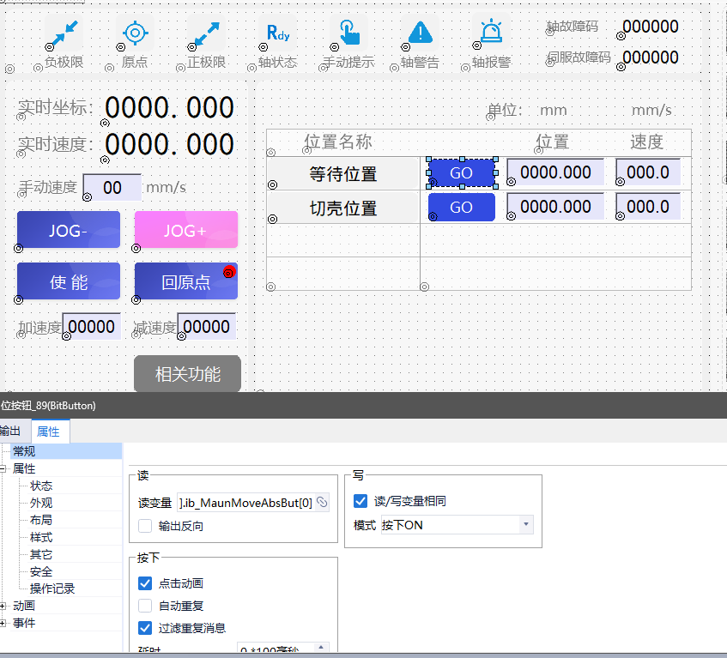Image resolution: width=727 pixels, height=658 pixels.
Task: Click the 手动速度 input field
Action: pos(112,187)
